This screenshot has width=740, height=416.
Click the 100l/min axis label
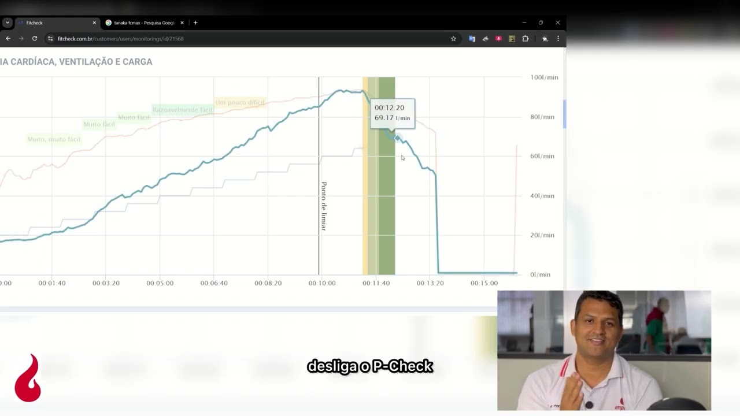click(x=544, y=77)
